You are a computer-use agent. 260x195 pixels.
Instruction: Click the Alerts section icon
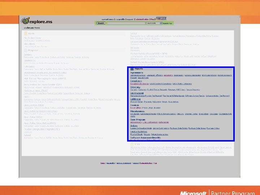[x=26, y=34]
